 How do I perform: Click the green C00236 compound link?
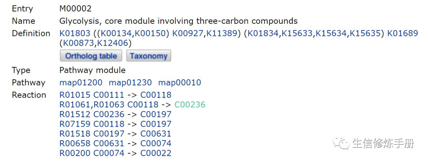coord(190,105)
